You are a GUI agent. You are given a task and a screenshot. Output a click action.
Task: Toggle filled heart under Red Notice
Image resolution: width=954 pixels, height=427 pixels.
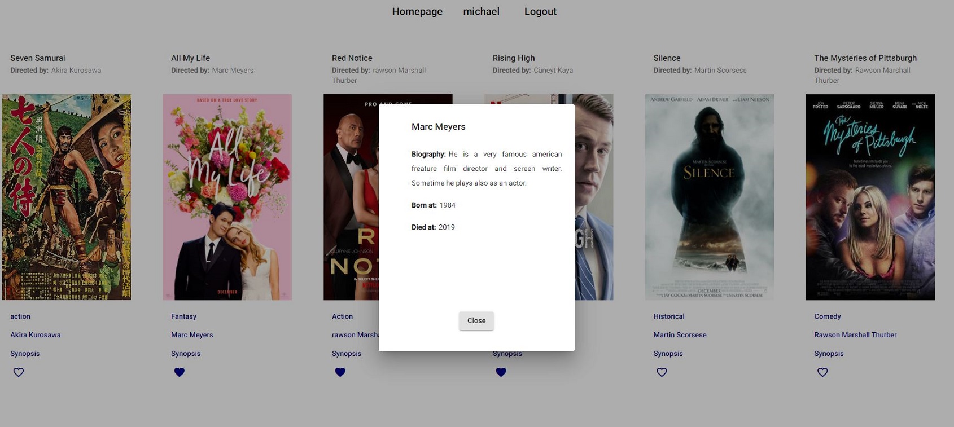(340, 372)
